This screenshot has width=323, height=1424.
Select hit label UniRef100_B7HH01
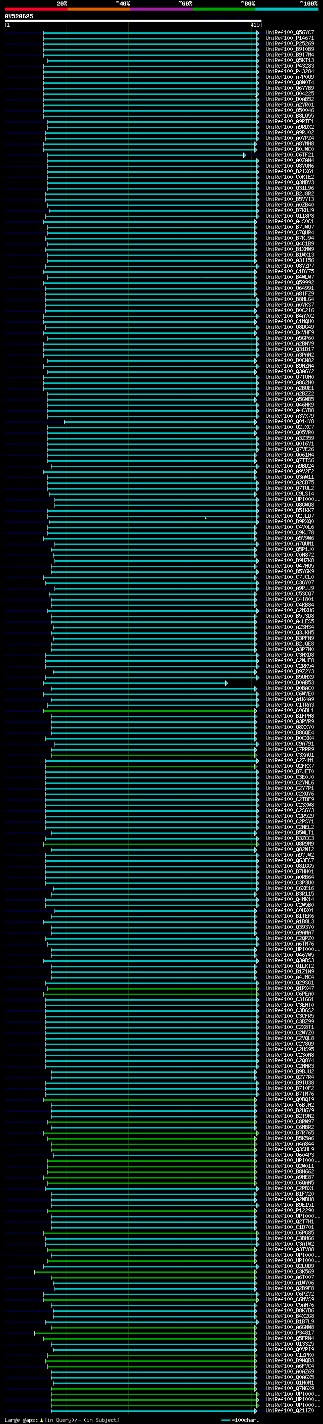point(290,871)
